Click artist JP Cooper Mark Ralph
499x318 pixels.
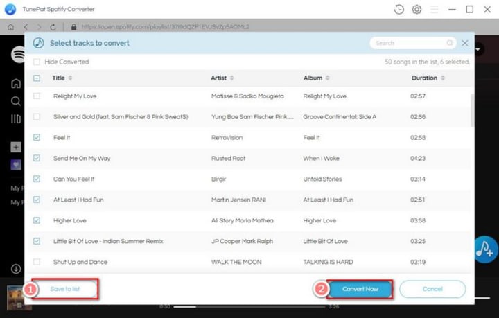242,241
